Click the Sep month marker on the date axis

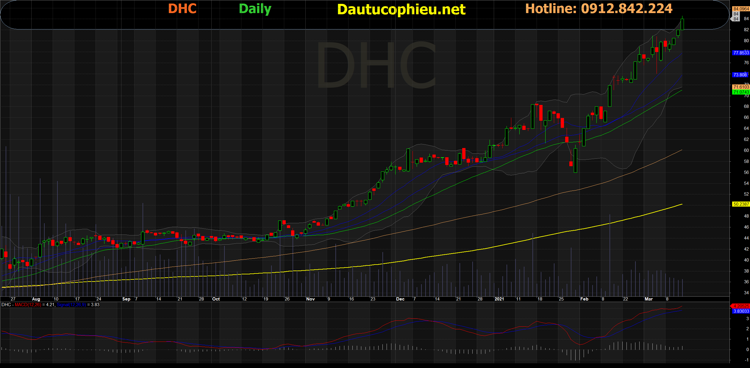coord(126,299)
